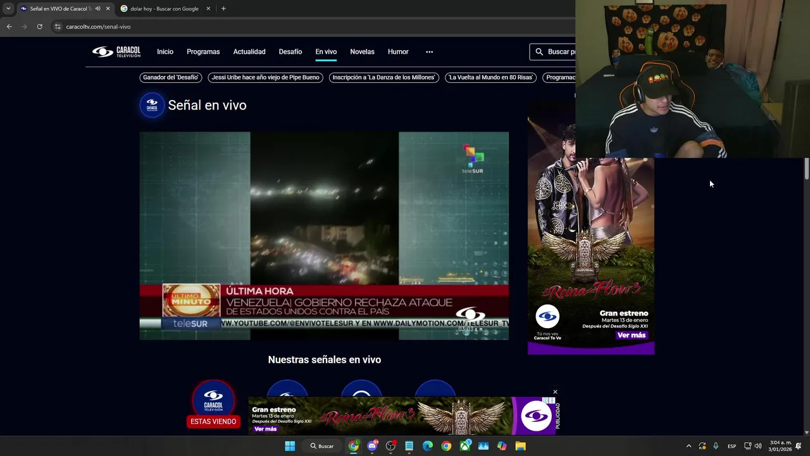This screenshot has height=456, width=810.
Task: Close the 'Señal en VIVO de Caracol' tab
Action: (x=108, y=8)
